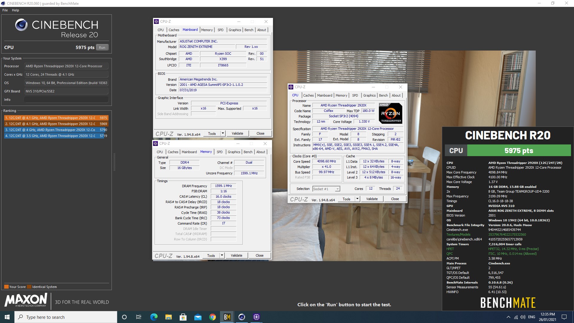The height and width of the screenshot is (323, 574).
Task: Open Graphics tab in Mainboard CPU-Z window
Action: pos(235,30)
